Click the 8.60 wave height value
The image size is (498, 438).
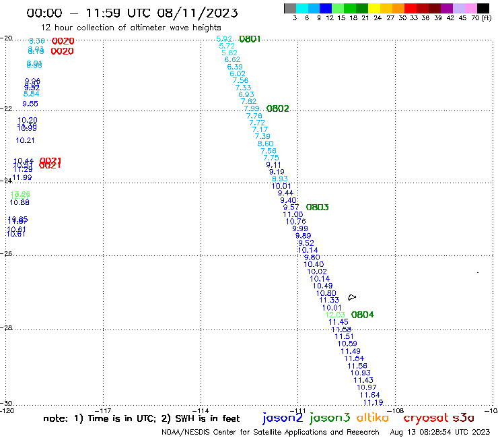[266, 144]
